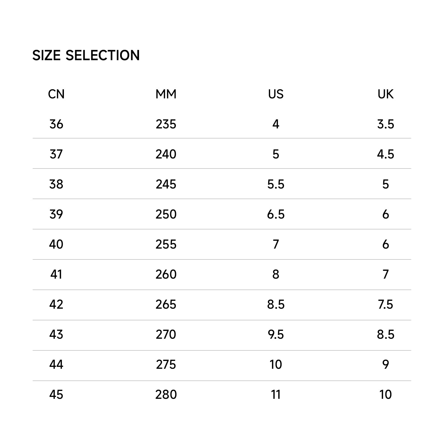
Task: Click the 280 MM value
Action: pos(166,395)
